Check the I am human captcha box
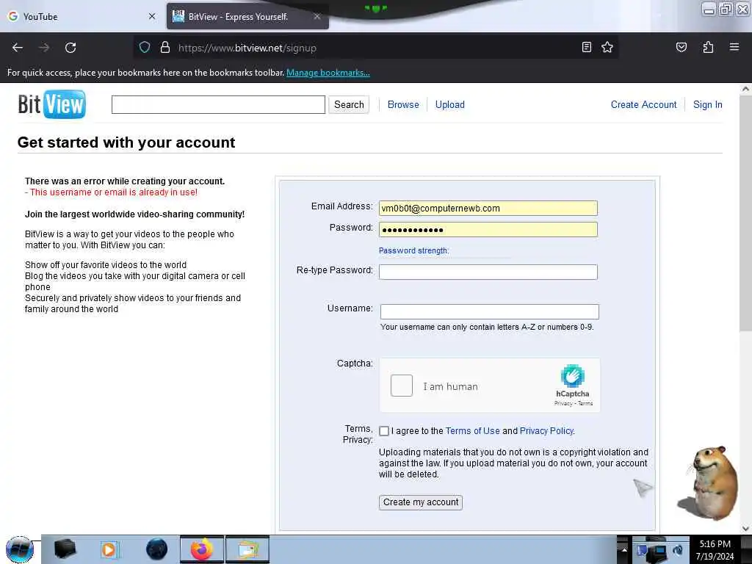 (x=402, y=386)
